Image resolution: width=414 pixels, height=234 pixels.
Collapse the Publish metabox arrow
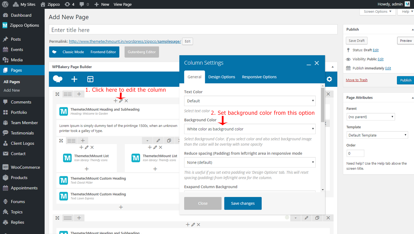(x=412, y=29)
